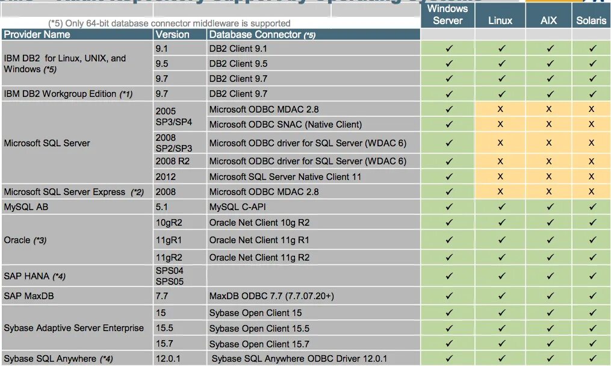Click version 2008 R2 cell

click(x=179, y=161)
